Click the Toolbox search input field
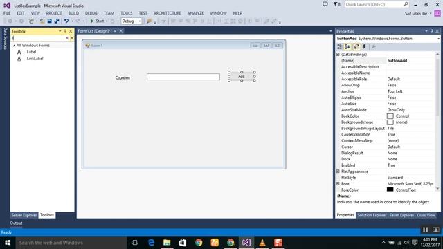 pyautogui.click(x=39, y=38)
